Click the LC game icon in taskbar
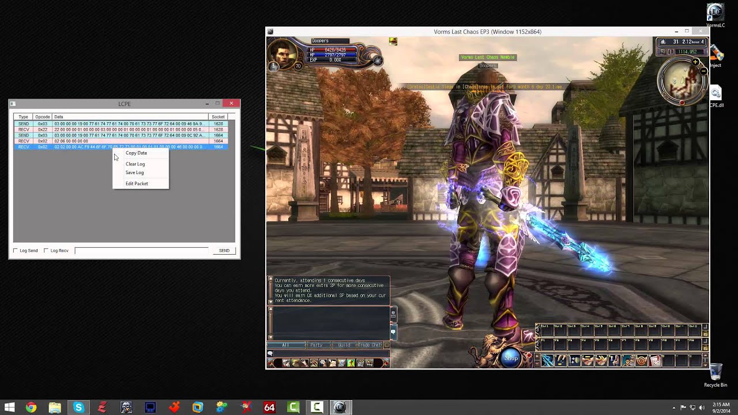The image size is (738, 415). pyautogui.click(x=341, y=408)
